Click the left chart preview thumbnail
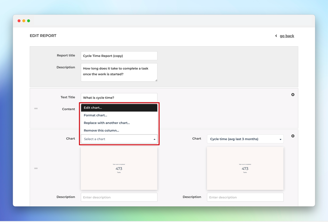 click(119, 168)
